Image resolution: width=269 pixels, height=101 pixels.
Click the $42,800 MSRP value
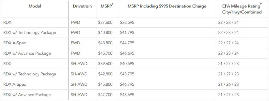point(105,74)
